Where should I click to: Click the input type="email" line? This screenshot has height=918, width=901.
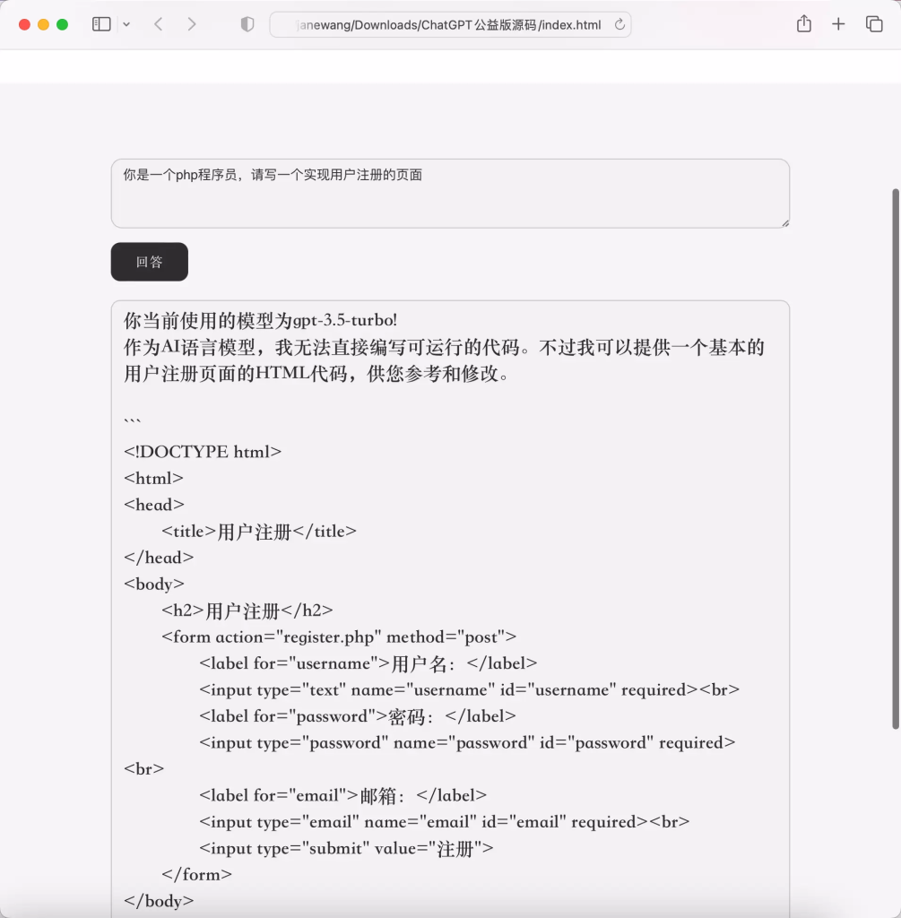click(x=445, y=822)
